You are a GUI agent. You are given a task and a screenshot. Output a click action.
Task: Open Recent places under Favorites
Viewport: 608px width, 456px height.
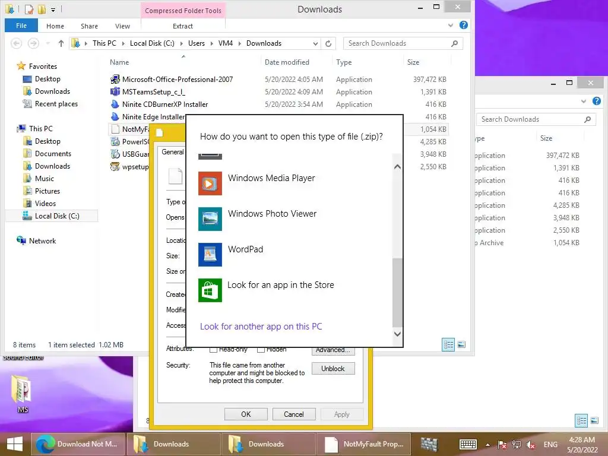click(56, 104)
